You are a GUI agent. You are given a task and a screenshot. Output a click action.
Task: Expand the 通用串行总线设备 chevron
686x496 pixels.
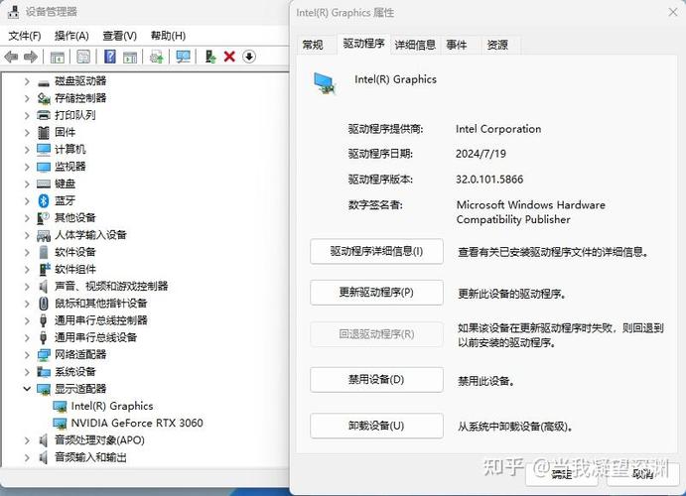coord(27,338)
